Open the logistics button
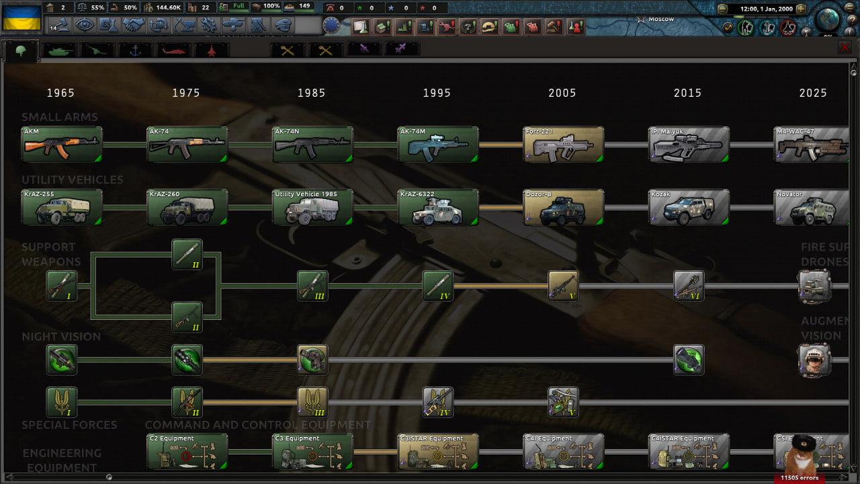Viewport: 860px width, 484px height. point(259,26)
